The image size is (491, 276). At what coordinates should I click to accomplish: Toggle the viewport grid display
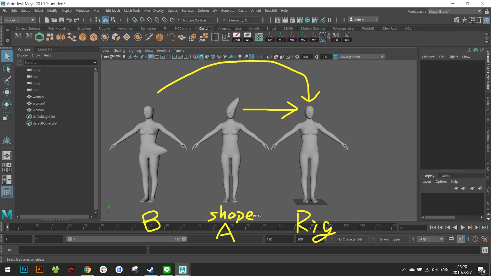click(x=151, y=57)
